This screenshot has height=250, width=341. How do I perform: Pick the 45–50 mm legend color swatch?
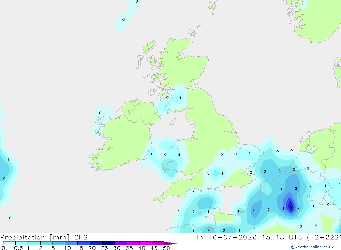(x=158, y=243)
